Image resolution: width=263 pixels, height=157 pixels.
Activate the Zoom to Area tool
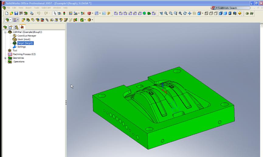(171, 13)
